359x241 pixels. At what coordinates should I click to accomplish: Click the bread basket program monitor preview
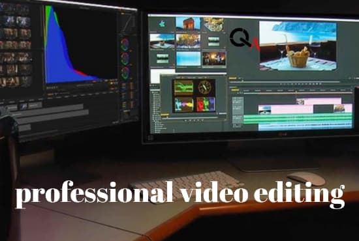(x=298, y=46)
